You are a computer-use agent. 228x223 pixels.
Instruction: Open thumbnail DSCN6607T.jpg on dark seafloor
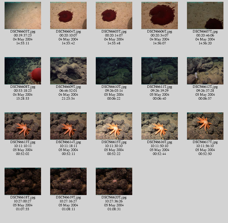(205, 15)
